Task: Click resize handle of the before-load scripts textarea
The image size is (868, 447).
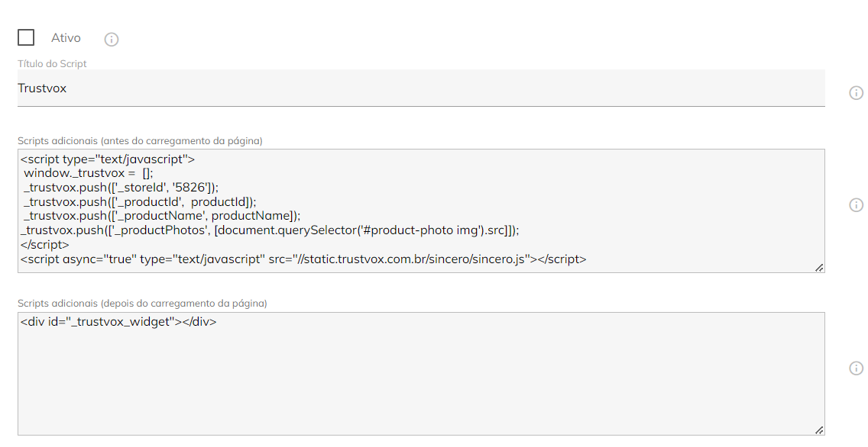Action: (x=819, y=268)
